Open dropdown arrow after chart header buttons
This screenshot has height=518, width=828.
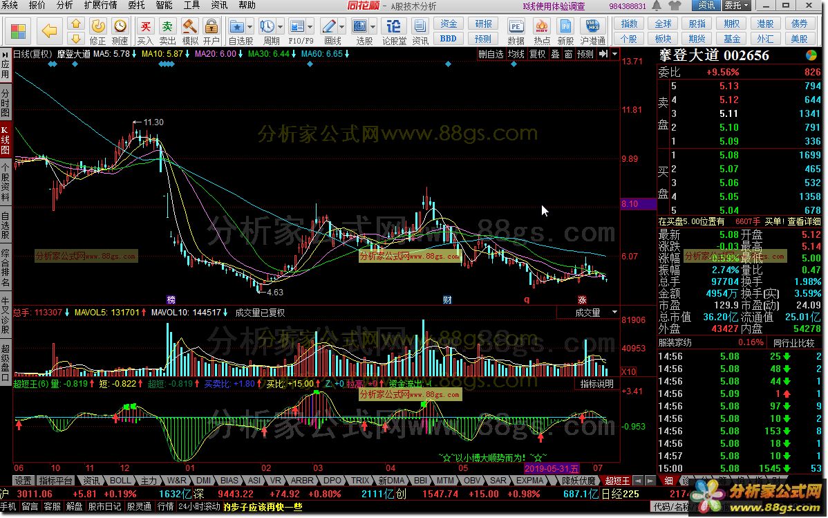[x=614, y=54]
